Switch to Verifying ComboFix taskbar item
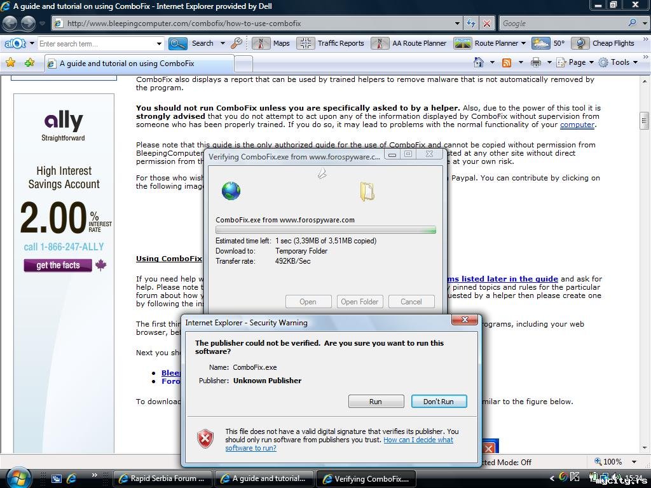 366,478
